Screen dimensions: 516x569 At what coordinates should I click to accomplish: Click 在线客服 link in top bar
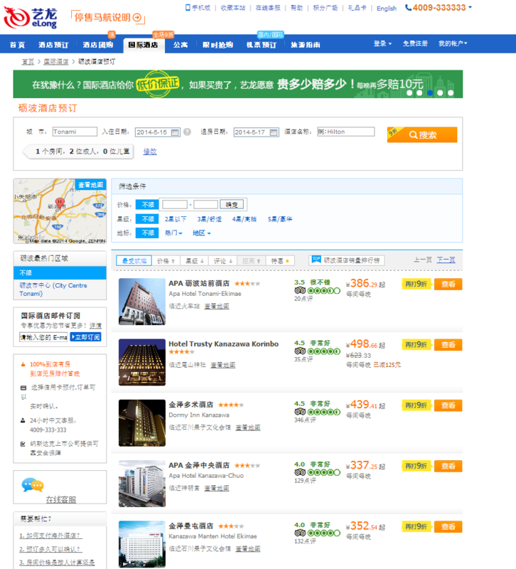pyautogui.click(x=268, y=8)
